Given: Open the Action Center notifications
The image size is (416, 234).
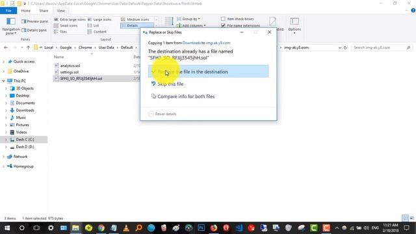Looking at the screenshot, I should (x=406, y=228).
